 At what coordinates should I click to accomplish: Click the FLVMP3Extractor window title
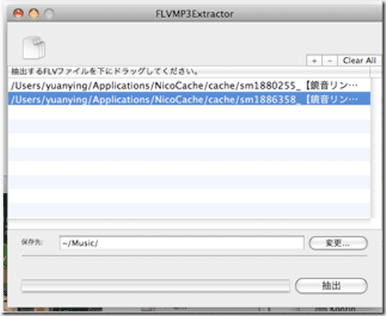click(x=195, y=14)
